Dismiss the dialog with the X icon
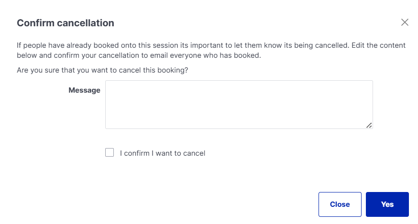The width and height of the screenshot is (418, 224). (405, 22)
